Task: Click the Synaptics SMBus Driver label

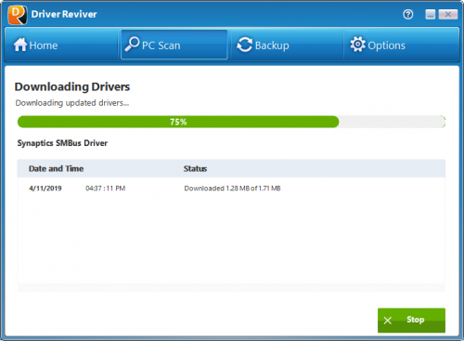Action: (62, 143)
